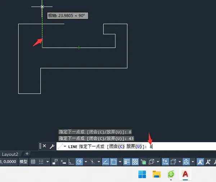Click the ortho mode icon
This screenshot has height=182, width=216.
click(71, 161)
